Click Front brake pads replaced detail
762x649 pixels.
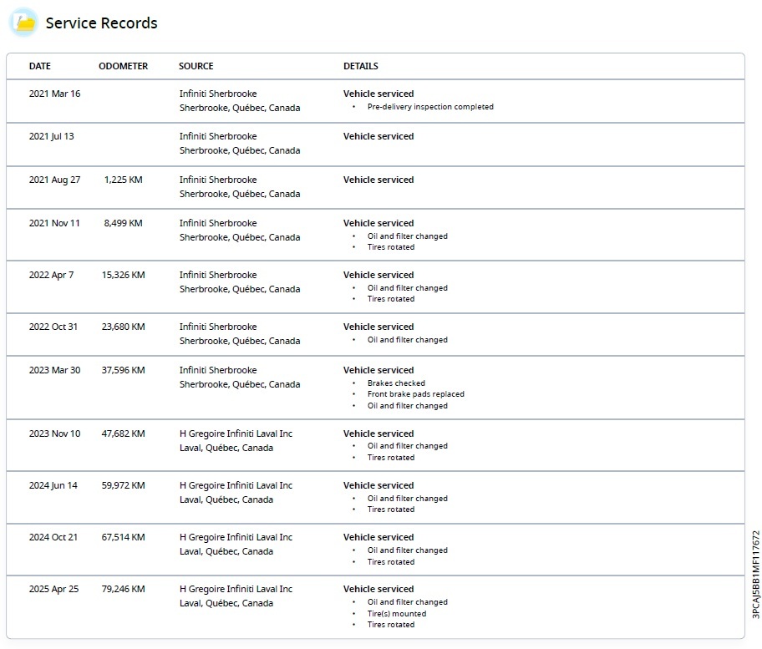coord(416,394)
